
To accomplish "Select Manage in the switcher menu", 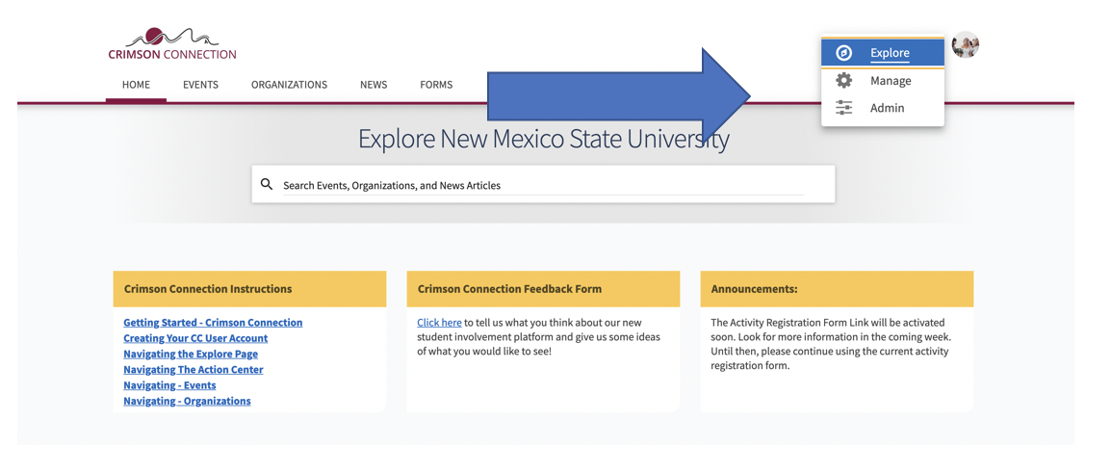I will 883,81.
